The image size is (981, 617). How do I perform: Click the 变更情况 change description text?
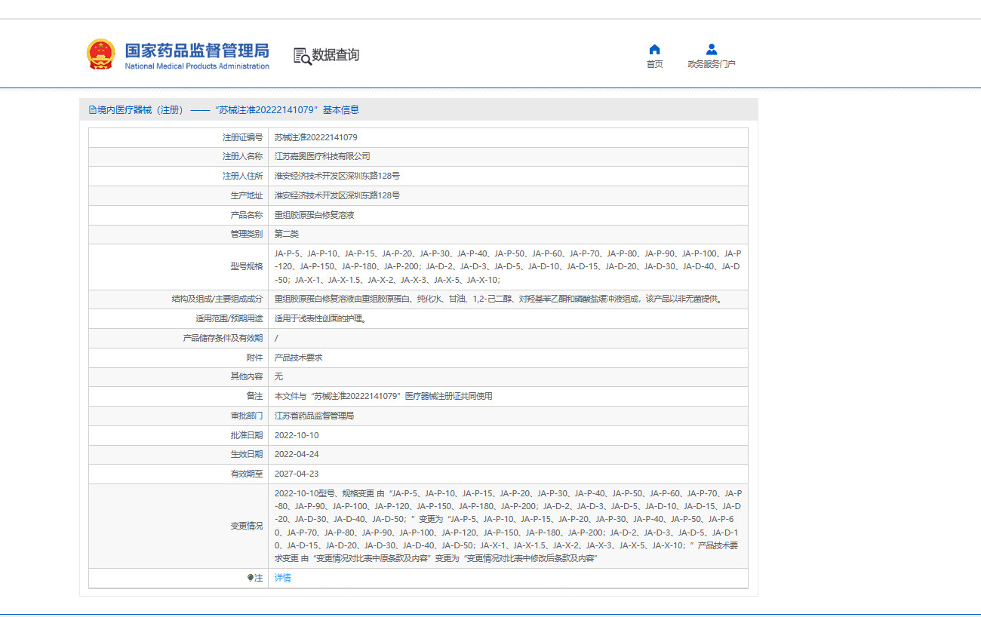pyautogui.click(x=507, y=526)
